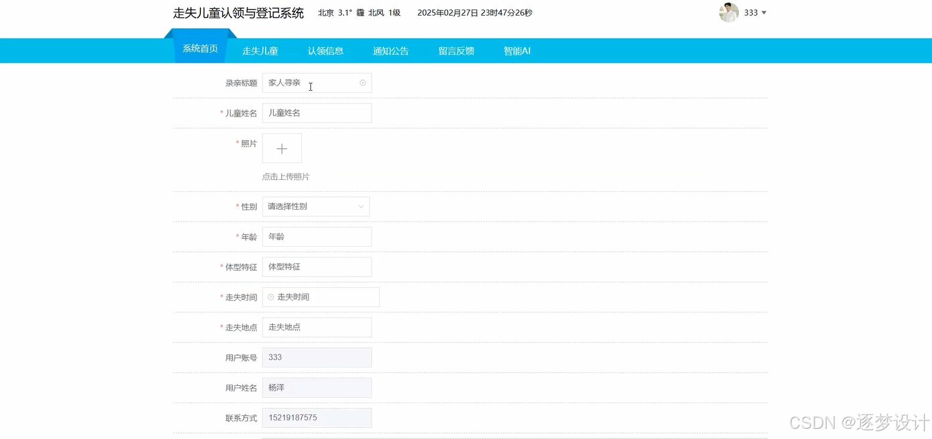
Task: Focus the 年龄 input field
Action: [317, 237]
